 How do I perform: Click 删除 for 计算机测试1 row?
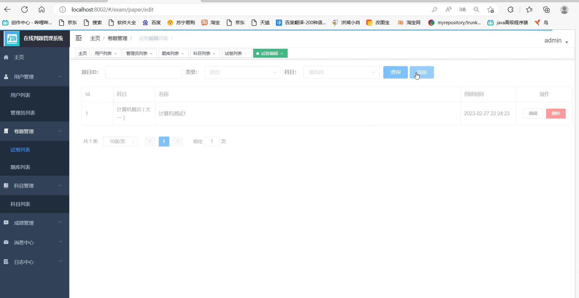[556, 114]
